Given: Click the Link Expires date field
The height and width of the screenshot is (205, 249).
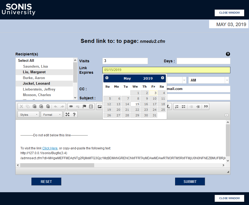Looking at the screenshot, I should coord(166,70).
